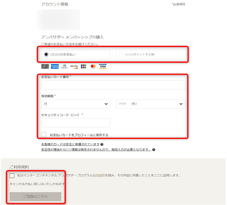This screenshot has width=227, height=205.
Task: Click help icon after the CVV storage notice
Action: pyautogui.click(x=154, y=149)
